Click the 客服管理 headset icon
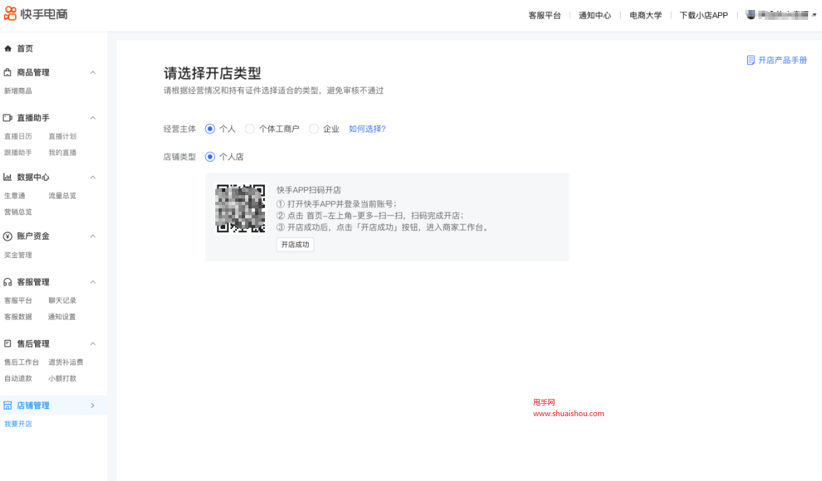The image size is (822, 481). pos(8,282)
